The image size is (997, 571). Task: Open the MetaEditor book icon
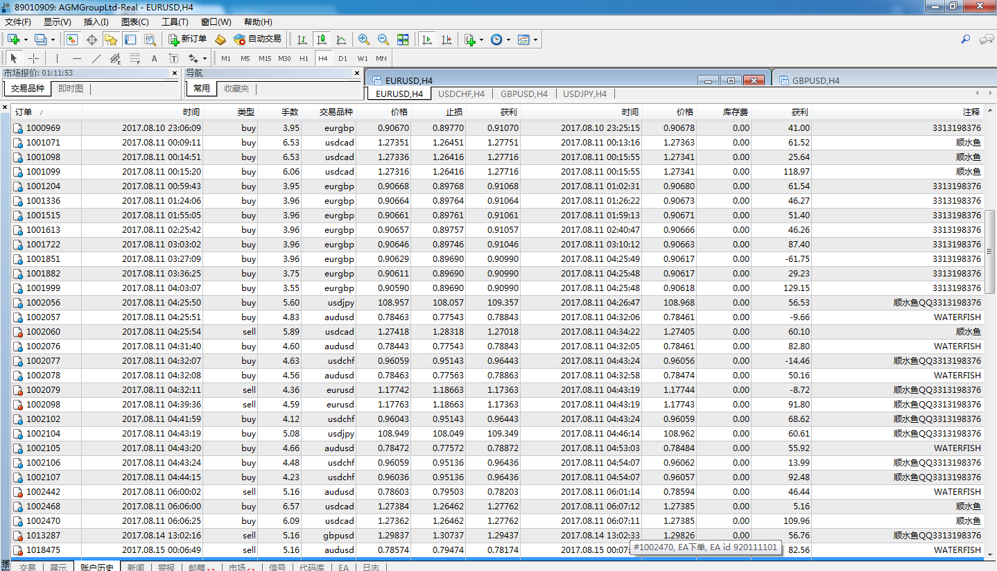click(x=220, y=39)
